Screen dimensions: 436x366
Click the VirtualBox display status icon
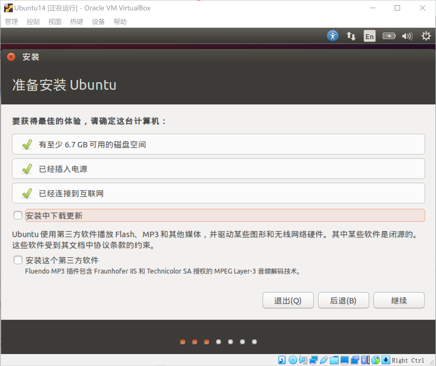click(344, 360)
